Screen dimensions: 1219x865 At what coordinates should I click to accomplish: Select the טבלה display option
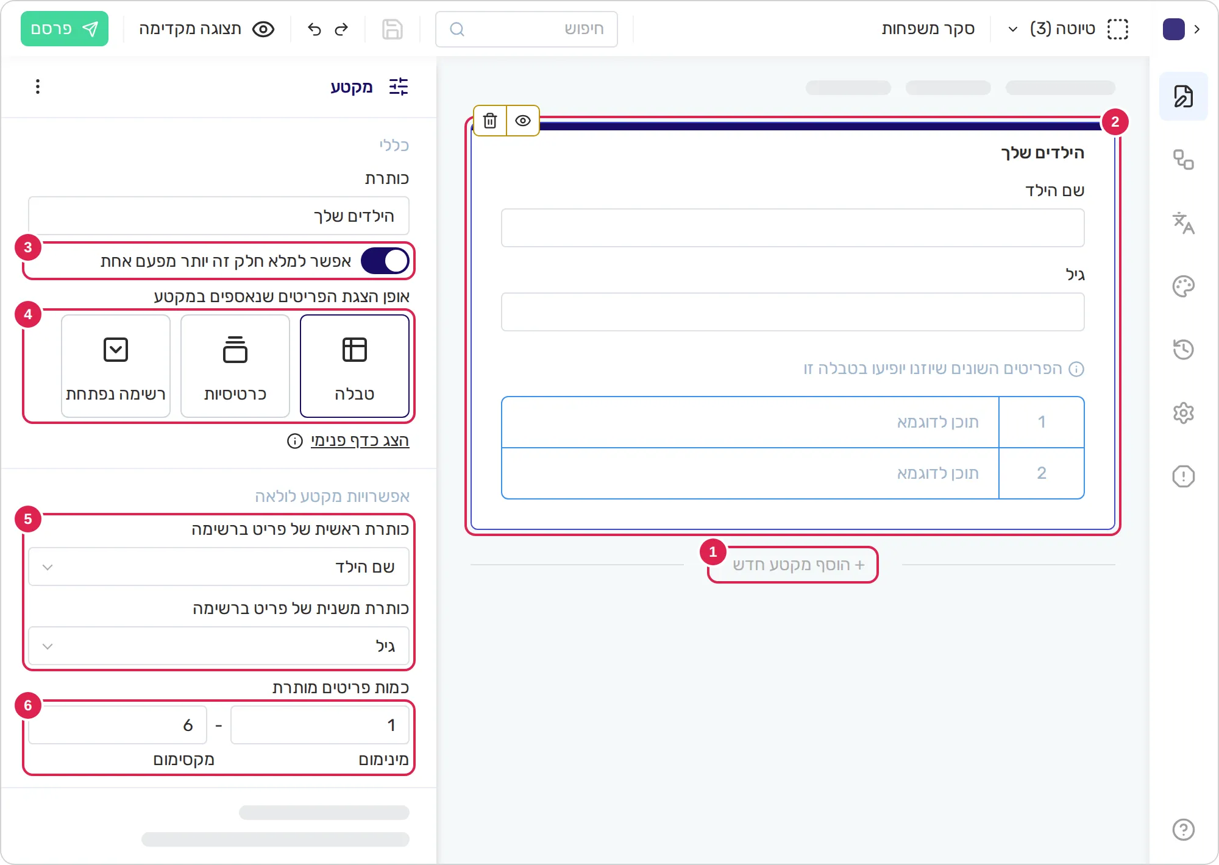tap(355, 366)
